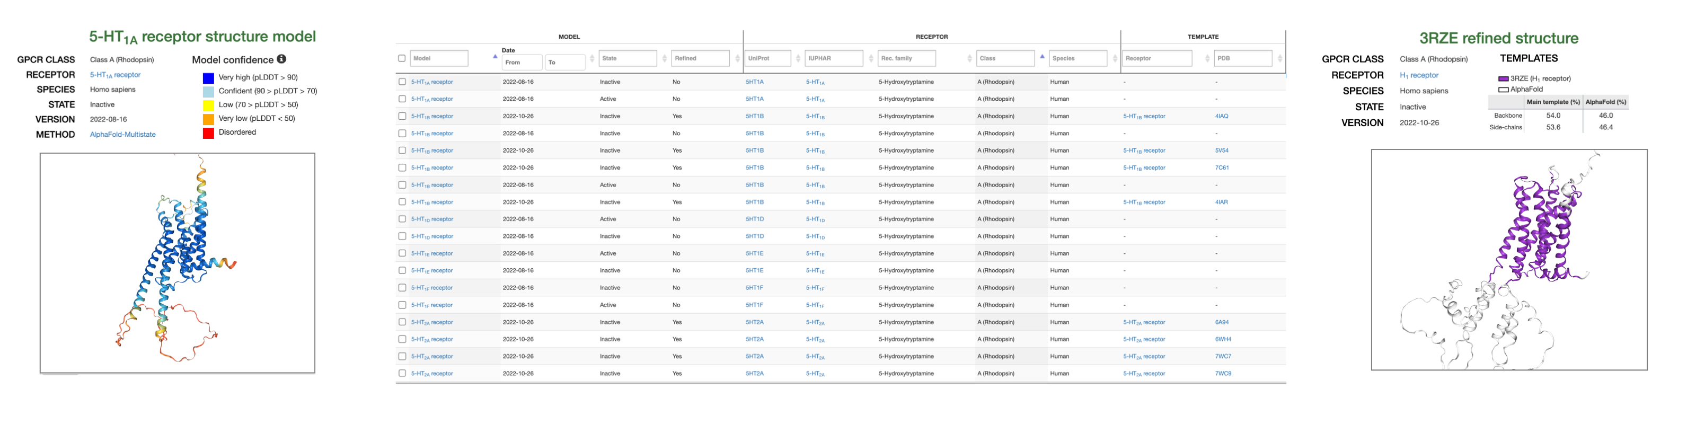1696x424 pixels.
Task: Open 5-HT1A receptor link in left panel
Action: 115,75
